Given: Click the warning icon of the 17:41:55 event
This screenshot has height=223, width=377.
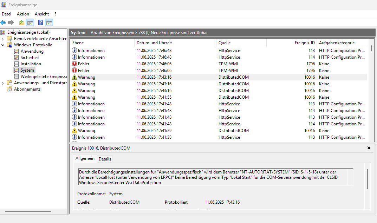Looking at the screenshot, I should point(74,97).
